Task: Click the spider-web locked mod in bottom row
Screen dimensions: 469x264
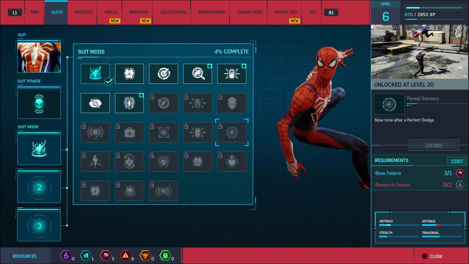Action: [164, 191]
